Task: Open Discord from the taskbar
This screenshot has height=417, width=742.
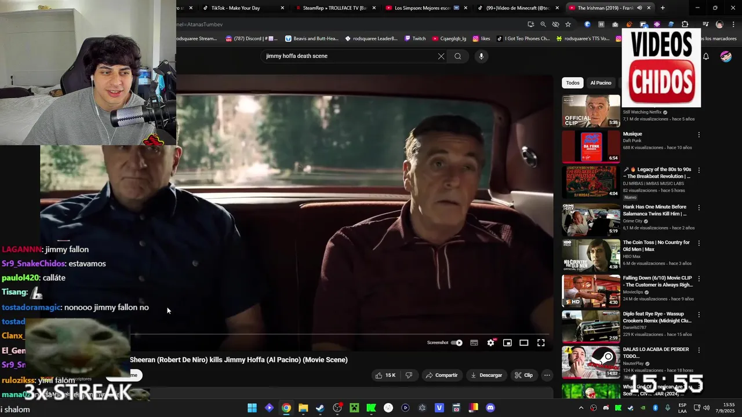Action: click(490, 408)
